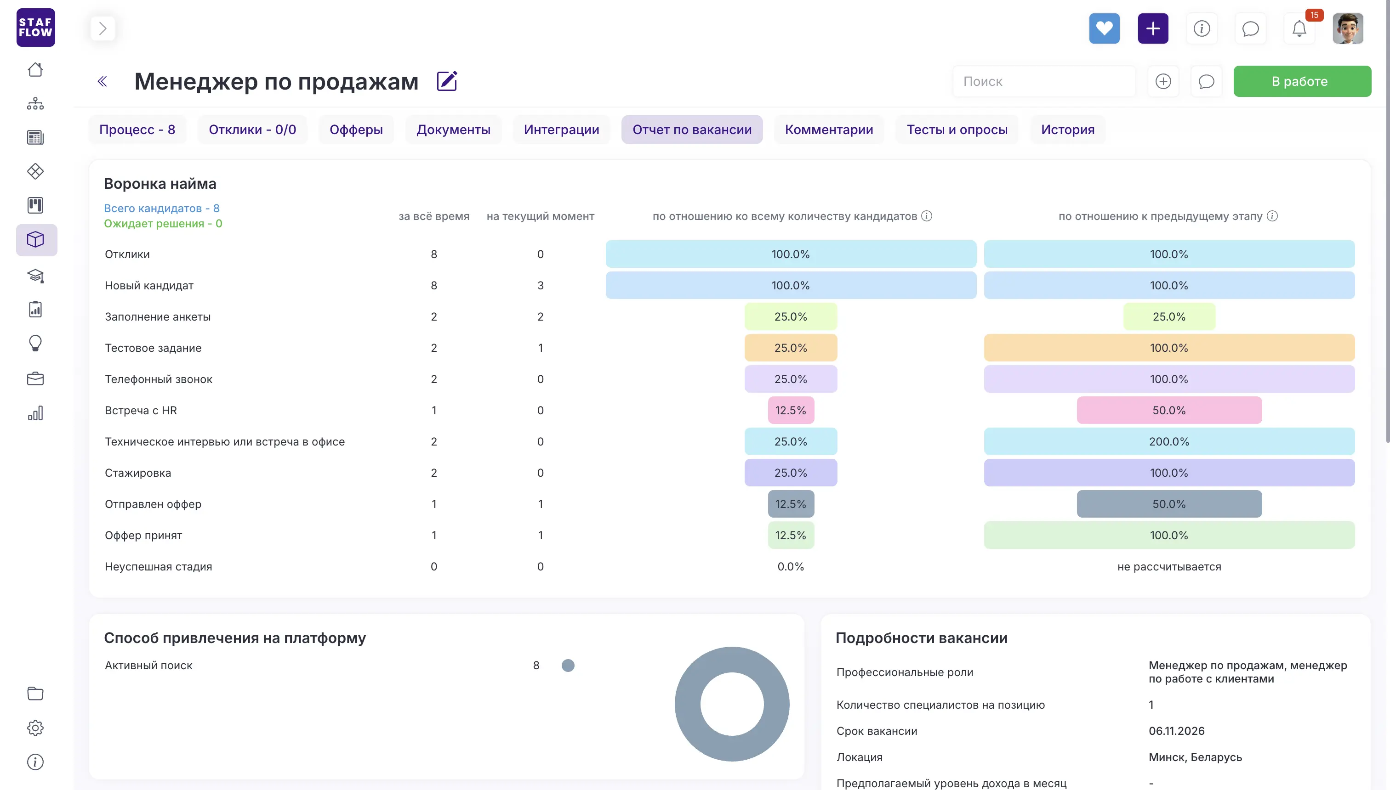This screenshot has height=790, width=1390.
Task: Open notifications bell with 15 badge
Action: pos(1299,28)
